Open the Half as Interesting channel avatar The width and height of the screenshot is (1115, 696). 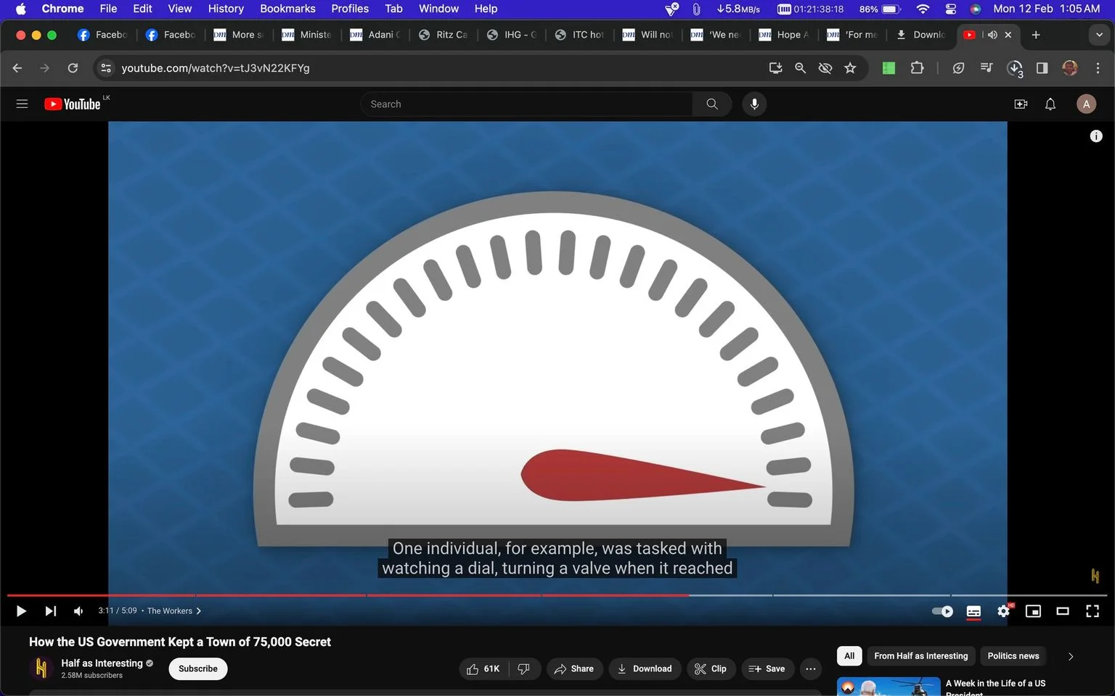(41, 668)
